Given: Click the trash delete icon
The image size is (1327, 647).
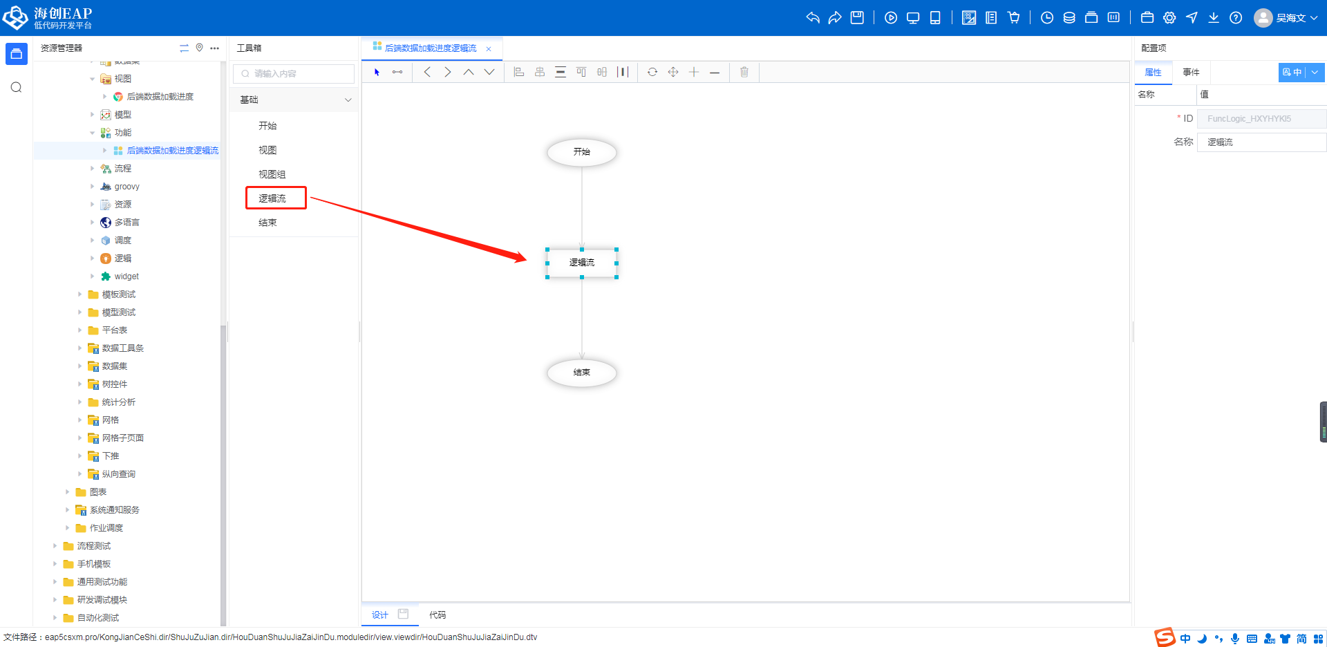Looking at the screenshot, I should [x=744, y=72].
